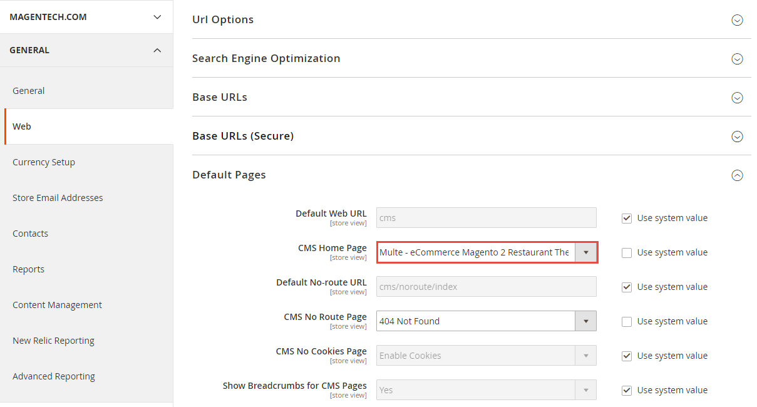Expand Base URLs (Secure) chevron icon
Image resolution: width=757 pixels, height=407 pixels.
737,137
